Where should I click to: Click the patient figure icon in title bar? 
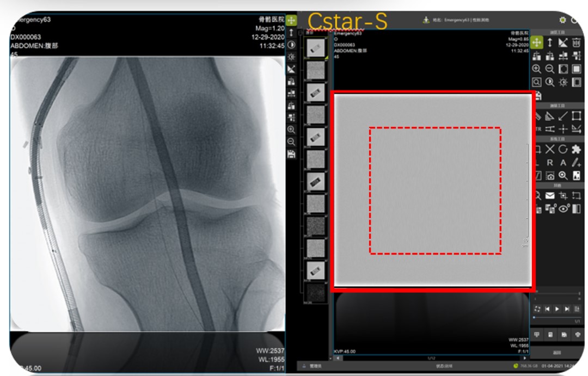426,20
